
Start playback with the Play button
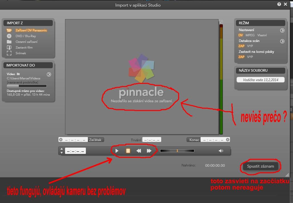(117, 151)
